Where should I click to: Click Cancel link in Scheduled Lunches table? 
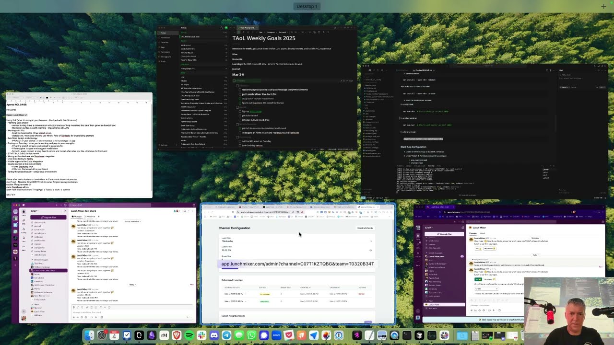(x=362, y=294)
